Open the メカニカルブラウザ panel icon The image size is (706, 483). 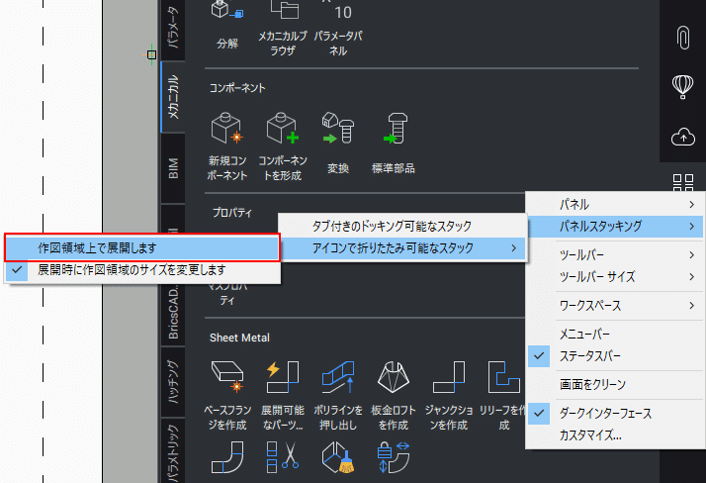(284, 10)
